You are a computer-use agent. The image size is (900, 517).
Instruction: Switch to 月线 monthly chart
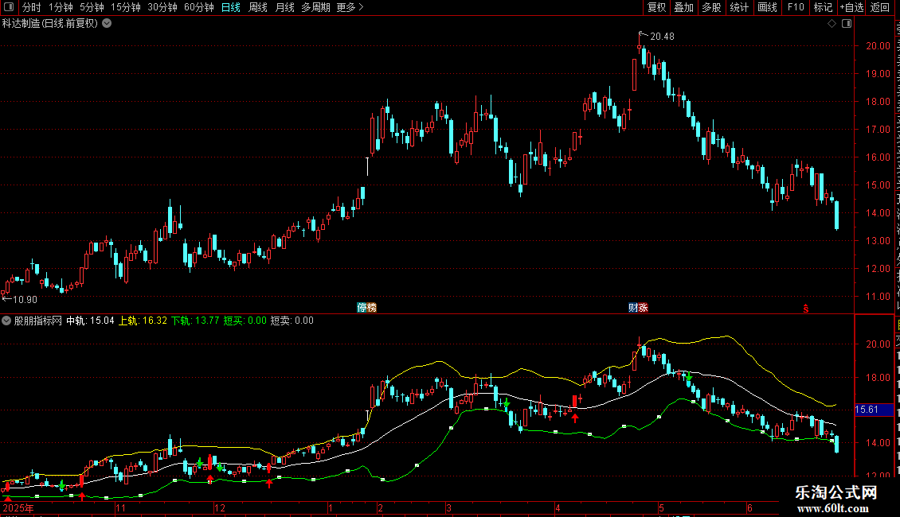(284, 7)
